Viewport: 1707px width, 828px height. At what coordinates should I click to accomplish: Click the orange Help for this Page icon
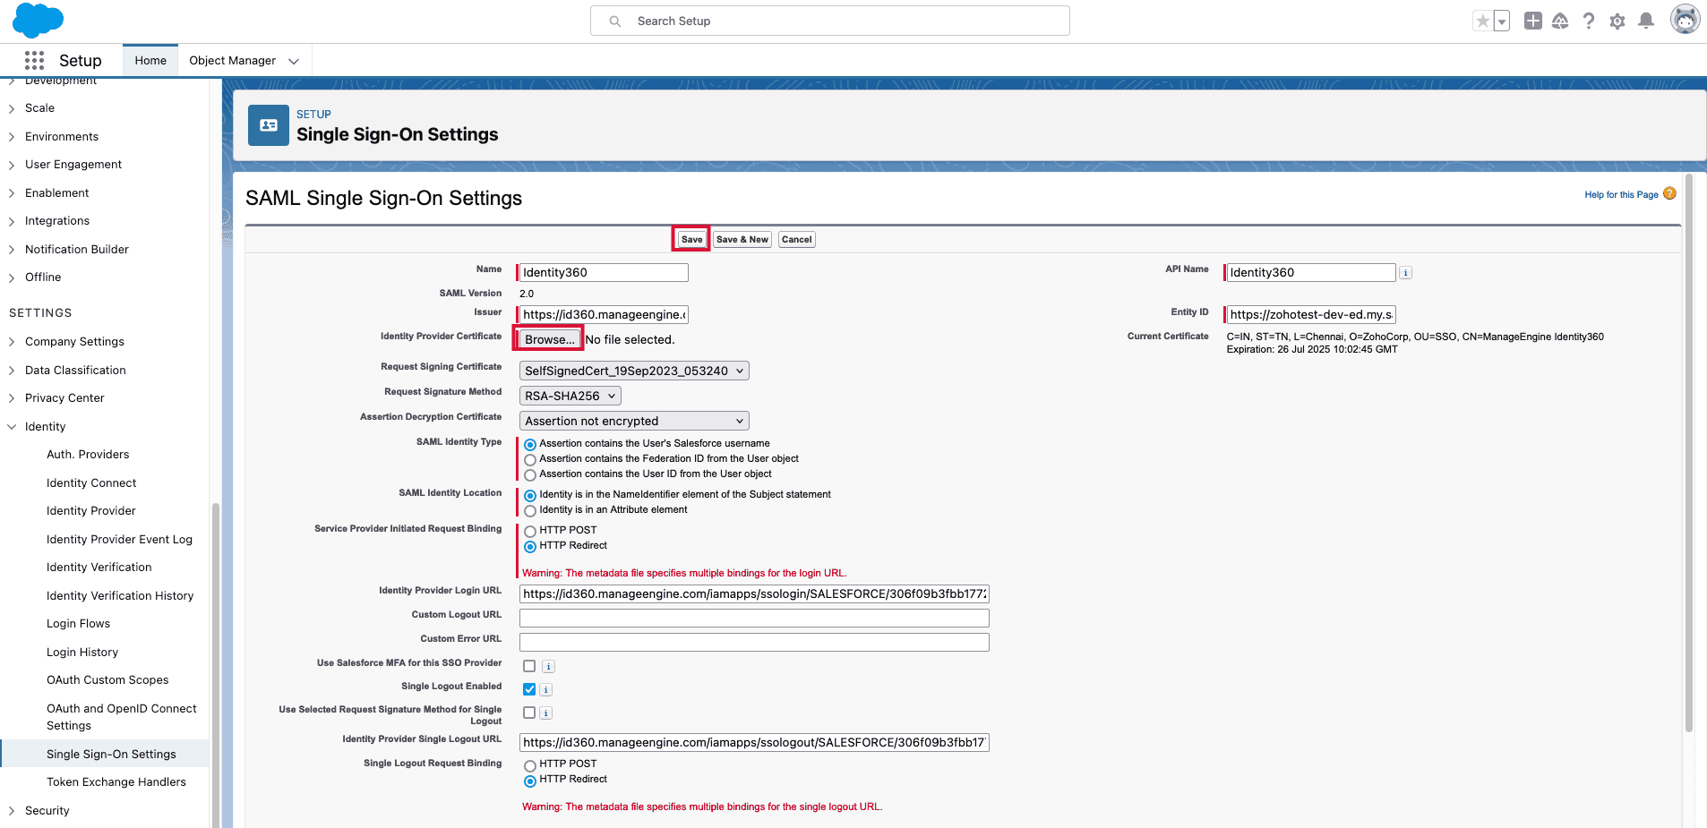[x=1670, y=193]
